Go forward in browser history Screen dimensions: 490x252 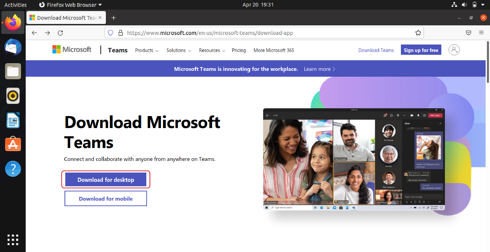[x=47, y=33]
